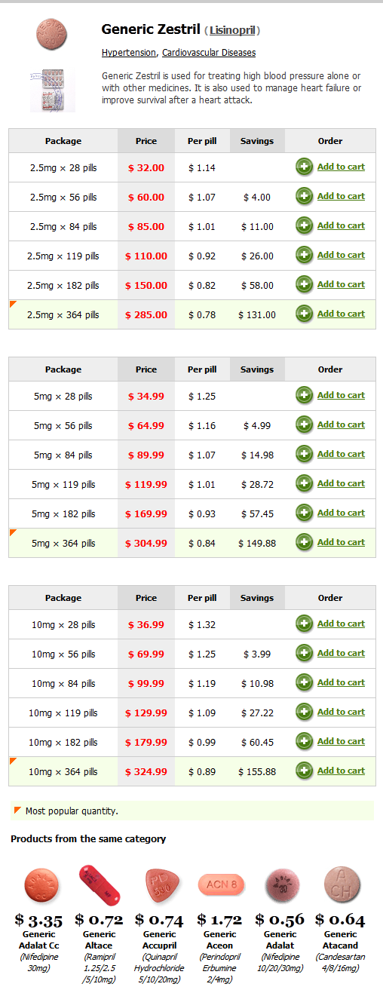Click green plus icon for 2.5mg × 364 pills
This screenshot has width=383, height=993.
coord(305,314)
